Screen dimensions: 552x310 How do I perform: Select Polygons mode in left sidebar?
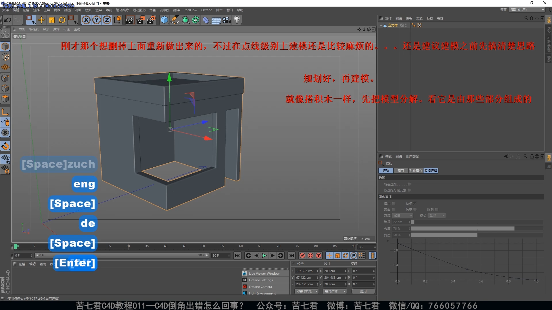point(5,99)
